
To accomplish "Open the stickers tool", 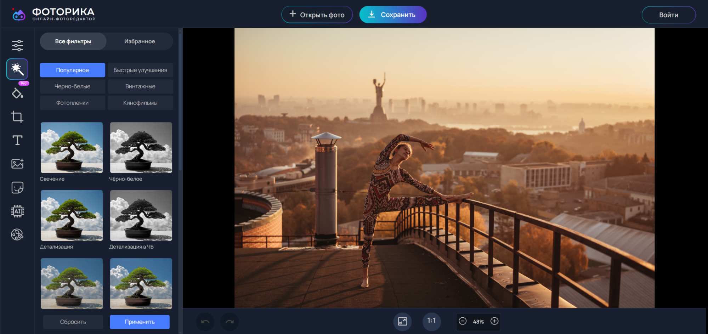I will (17, 187).
